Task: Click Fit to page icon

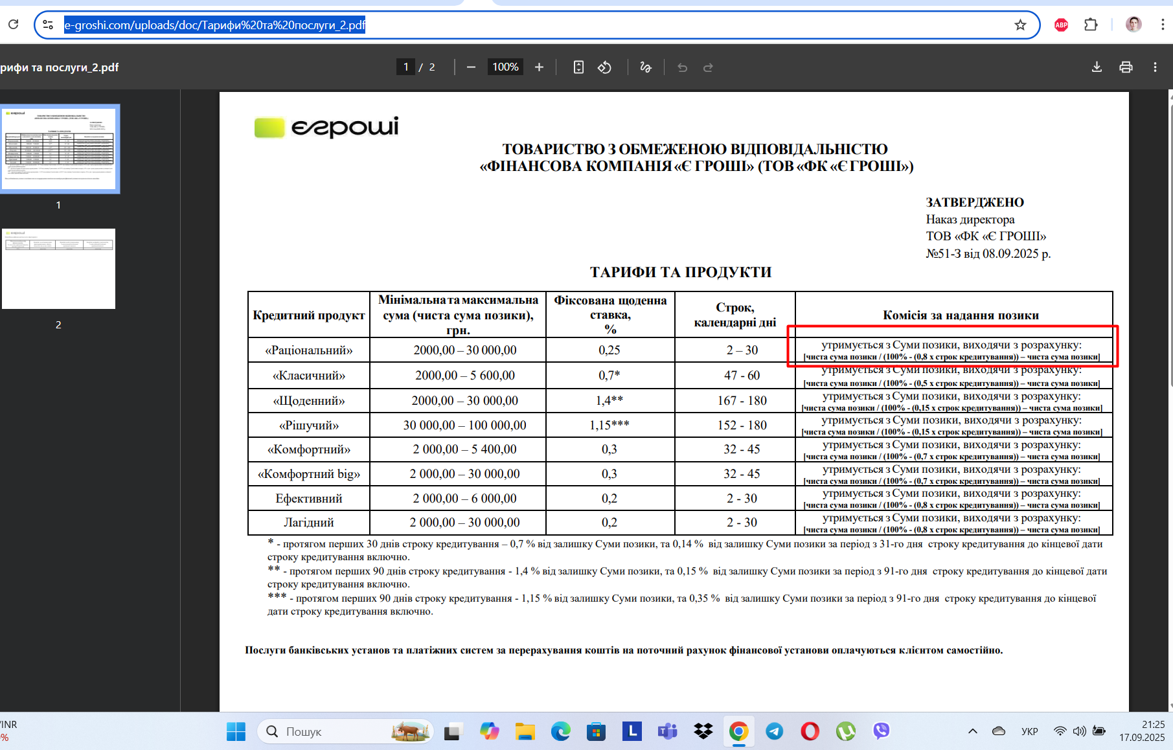Action: tap(578, 67)
